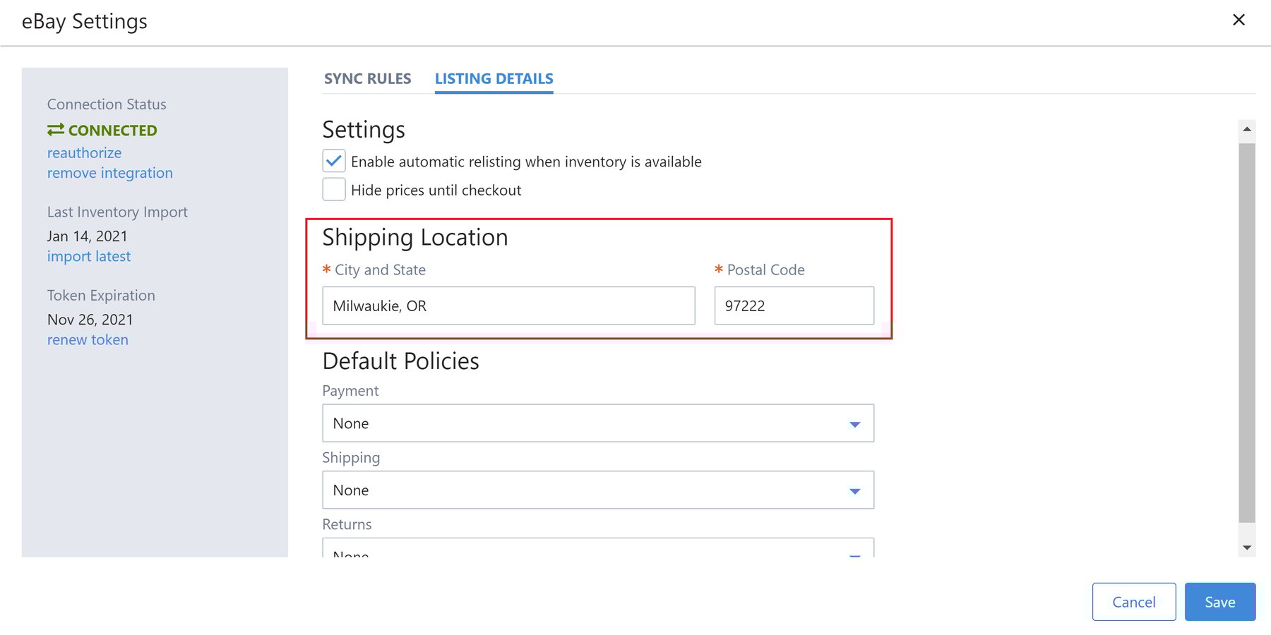Click the City and State input field
Viewport: 1271px width, 635px height.
508,306
